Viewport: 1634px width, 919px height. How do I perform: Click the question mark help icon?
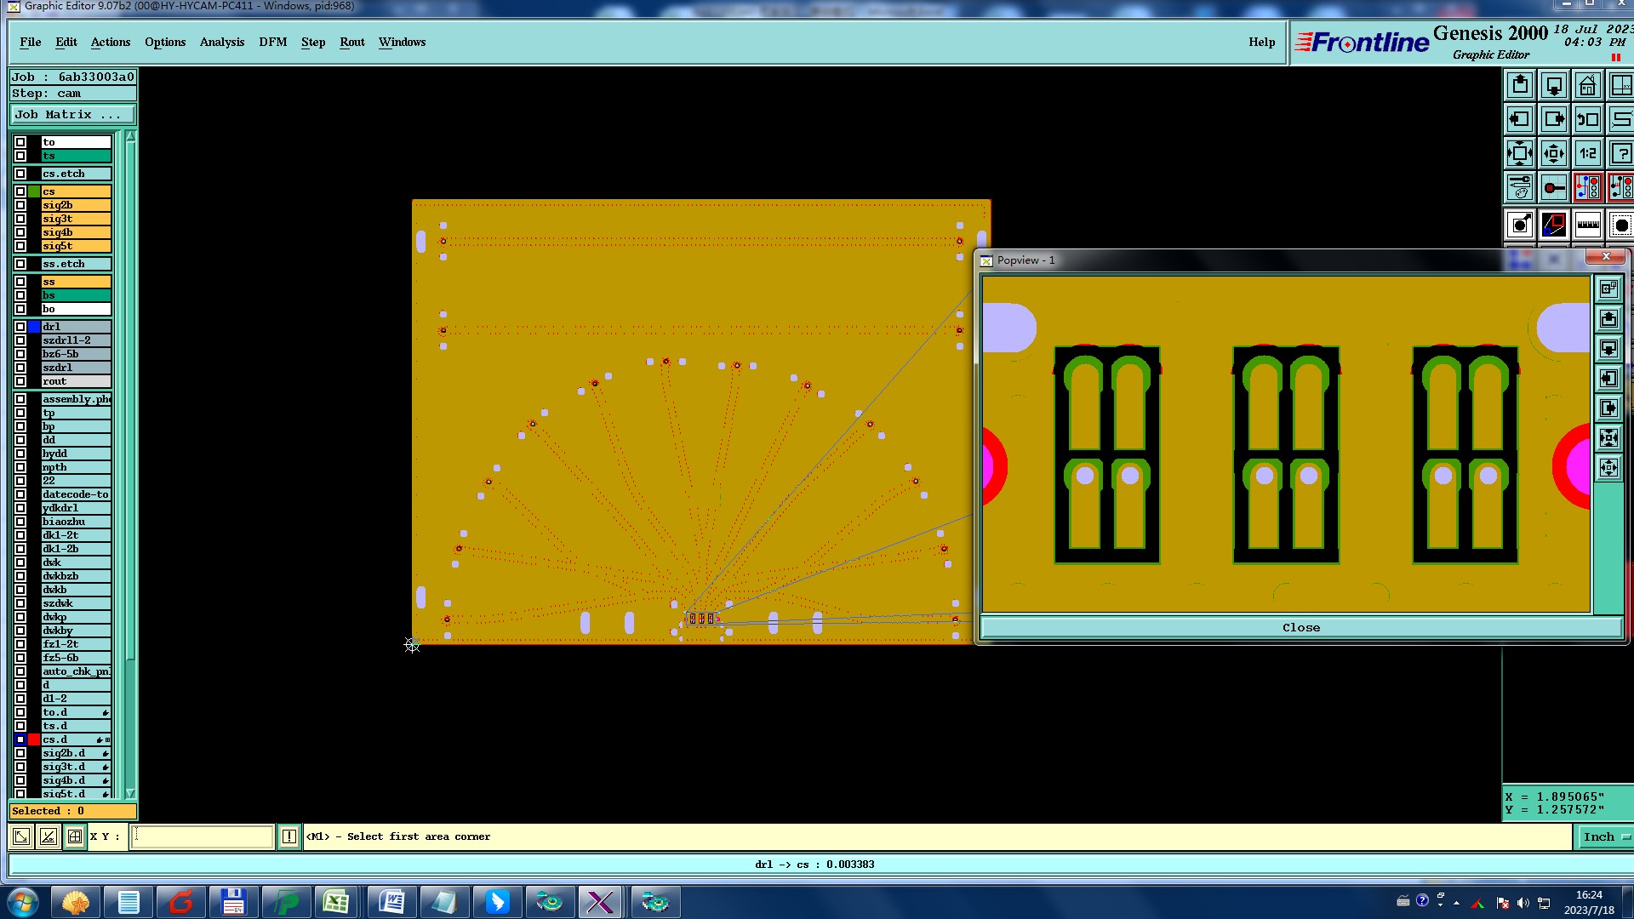(x=1621, y=154)
